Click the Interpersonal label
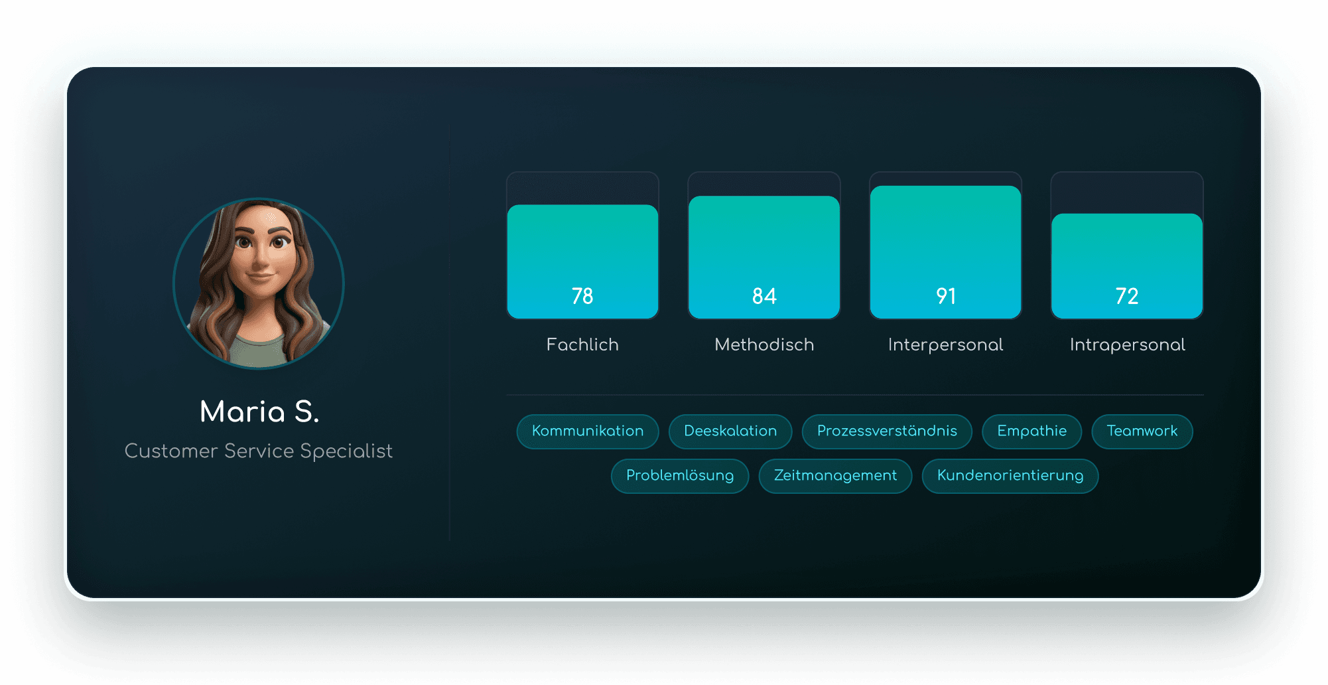 pyautogui.click(x=945, y=344)
